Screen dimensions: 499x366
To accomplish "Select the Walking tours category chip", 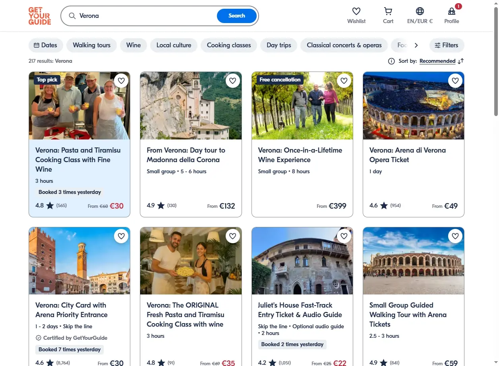I will 92,45.
